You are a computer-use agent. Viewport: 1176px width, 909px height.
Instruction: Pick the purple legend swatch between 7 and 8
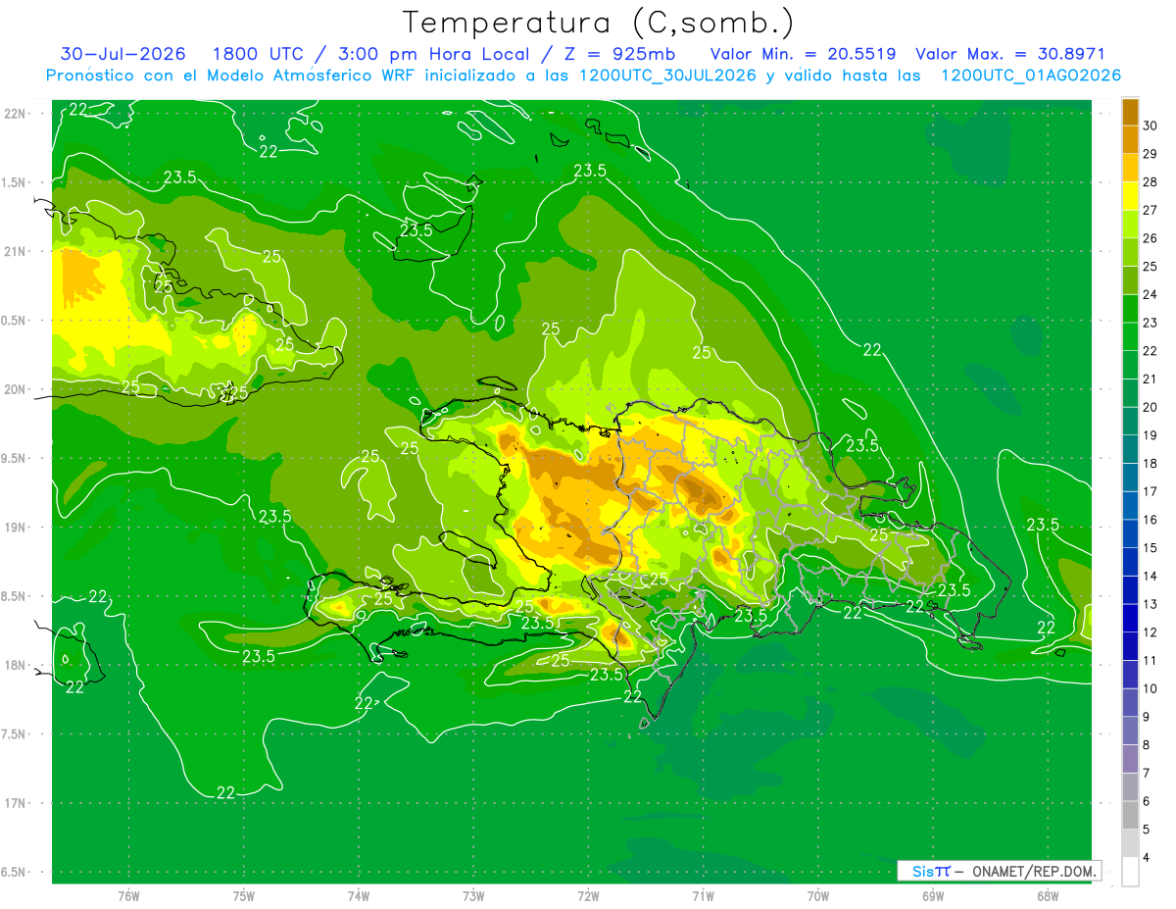(1130, 759)
